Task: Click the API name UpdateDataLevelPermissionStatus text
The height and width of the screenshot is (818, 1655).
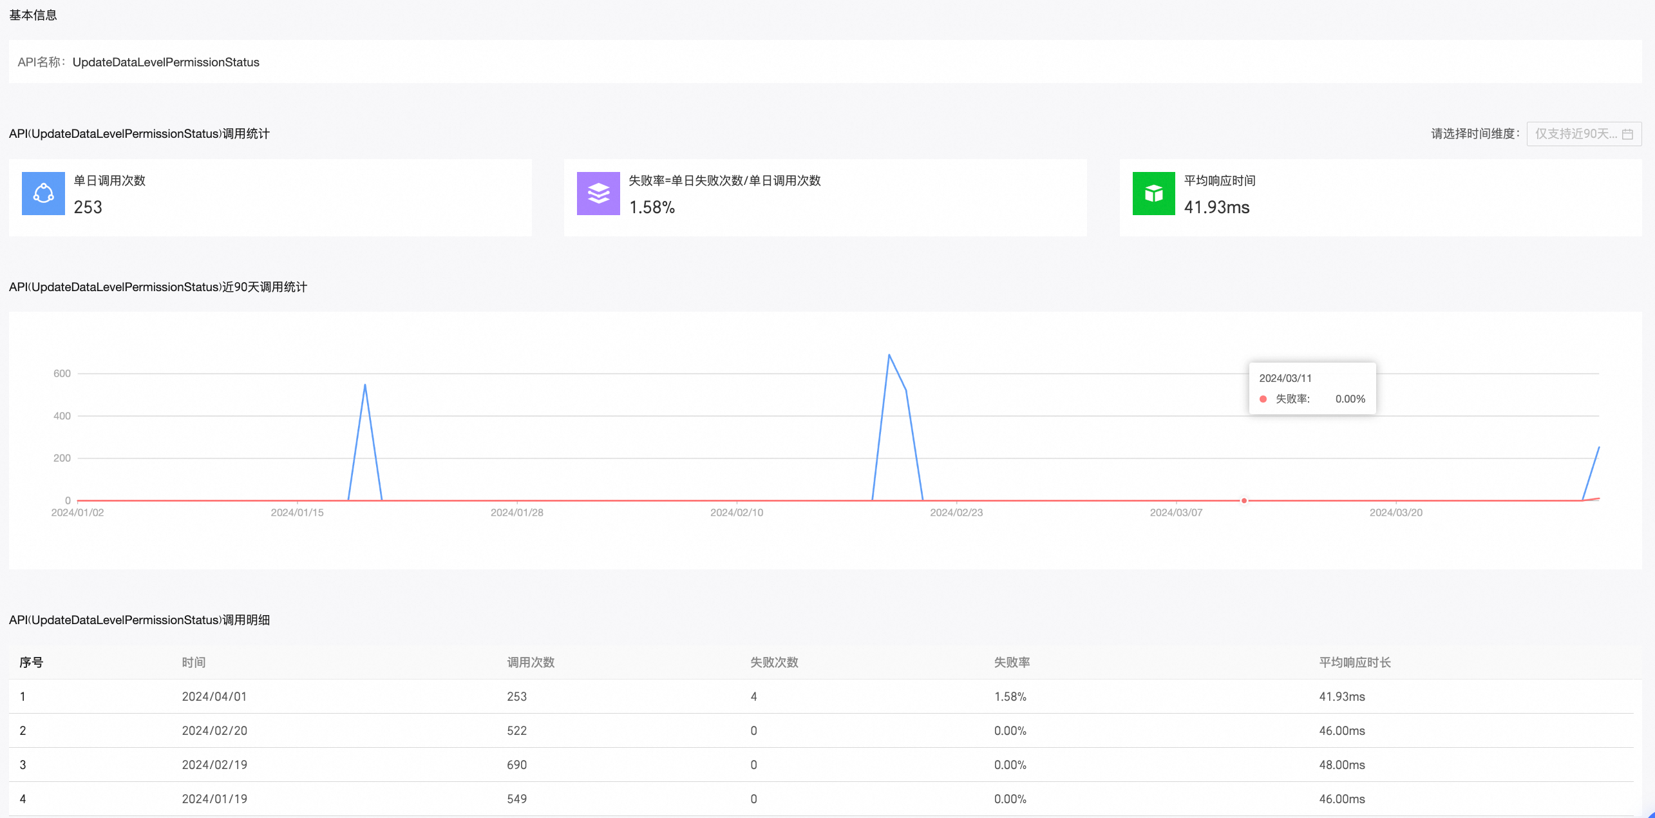Action: click(x=165, y=62)
